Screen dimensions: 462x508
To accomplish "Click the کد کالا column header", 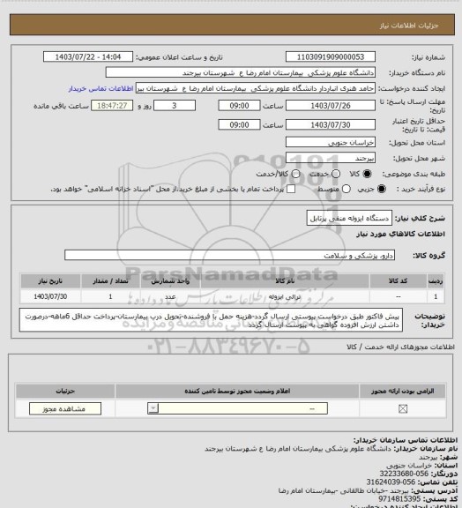I will pos(398,281).
